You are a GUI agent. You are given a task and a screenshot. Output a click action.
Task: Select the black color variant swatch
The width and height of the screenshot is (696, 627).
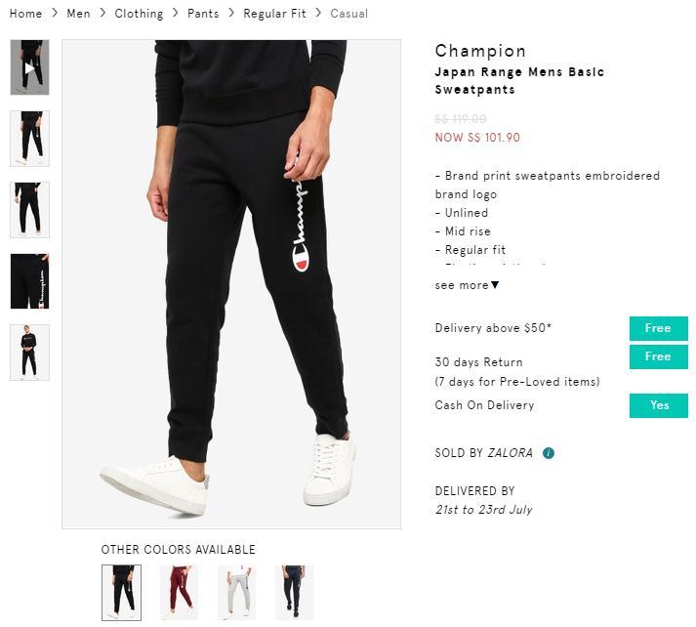pos(121,592)
